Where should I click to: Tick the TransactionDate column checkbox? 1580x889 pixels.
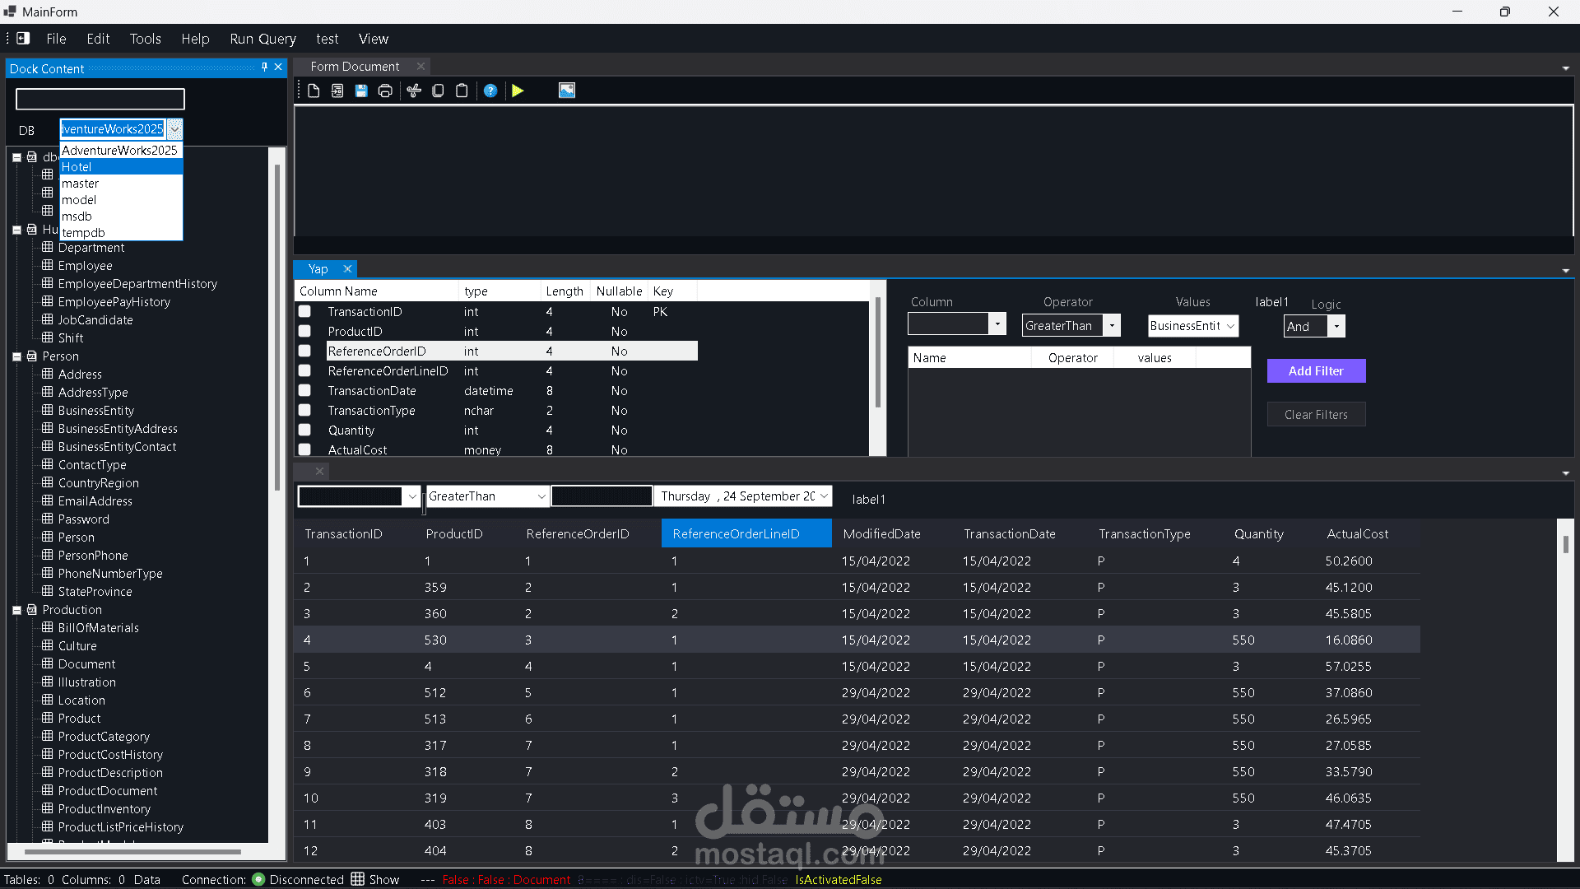coord(304,391)
